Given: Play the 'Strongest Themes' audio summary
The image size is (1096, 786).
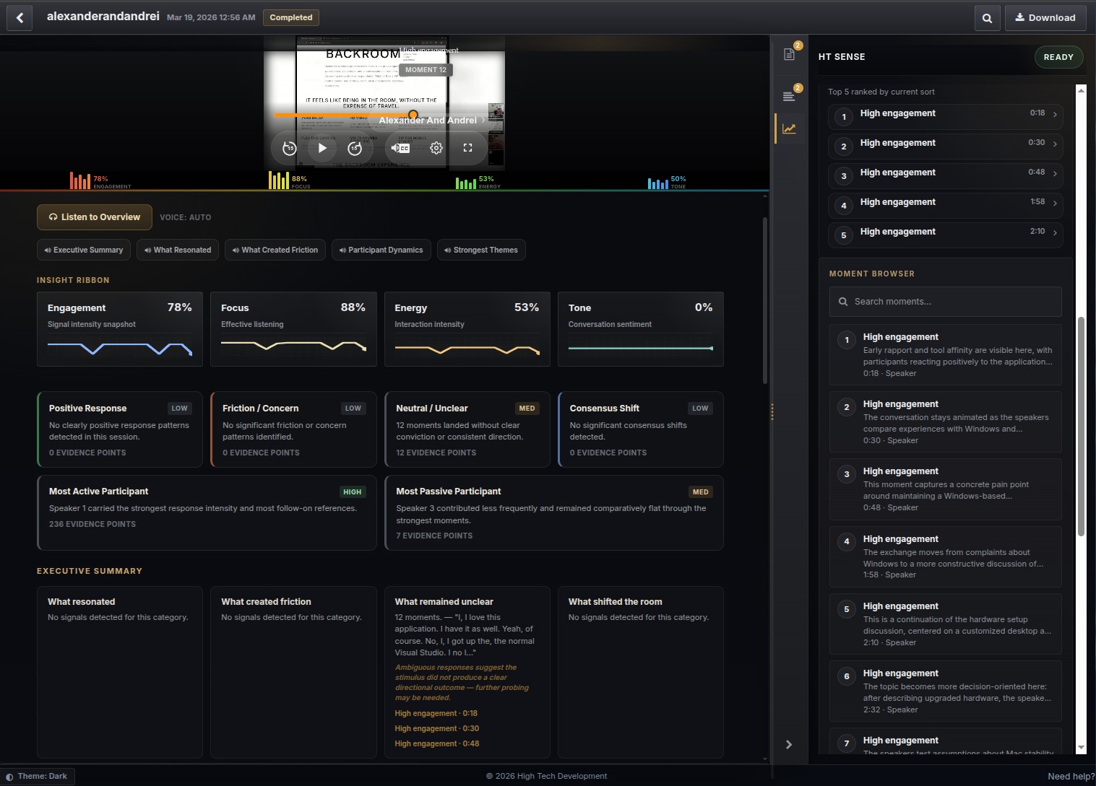Looking at the screenshot, I should tap(480, 250).
